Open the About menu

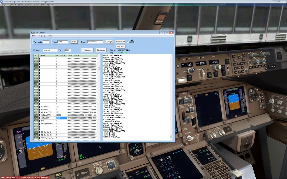50,36
